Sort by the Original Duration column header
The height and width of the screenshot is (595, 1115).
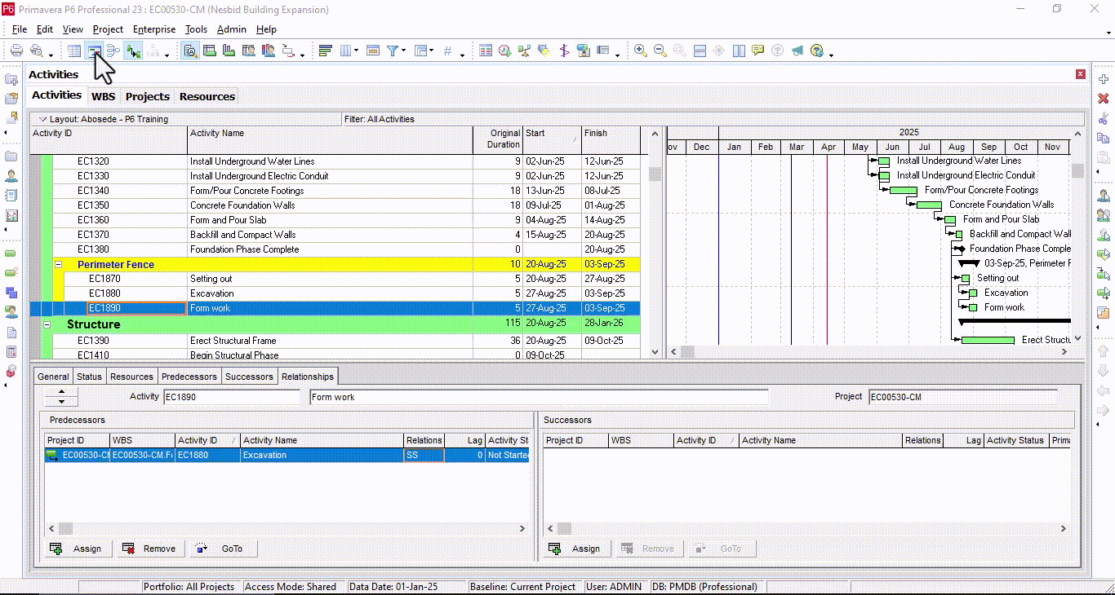498,139
